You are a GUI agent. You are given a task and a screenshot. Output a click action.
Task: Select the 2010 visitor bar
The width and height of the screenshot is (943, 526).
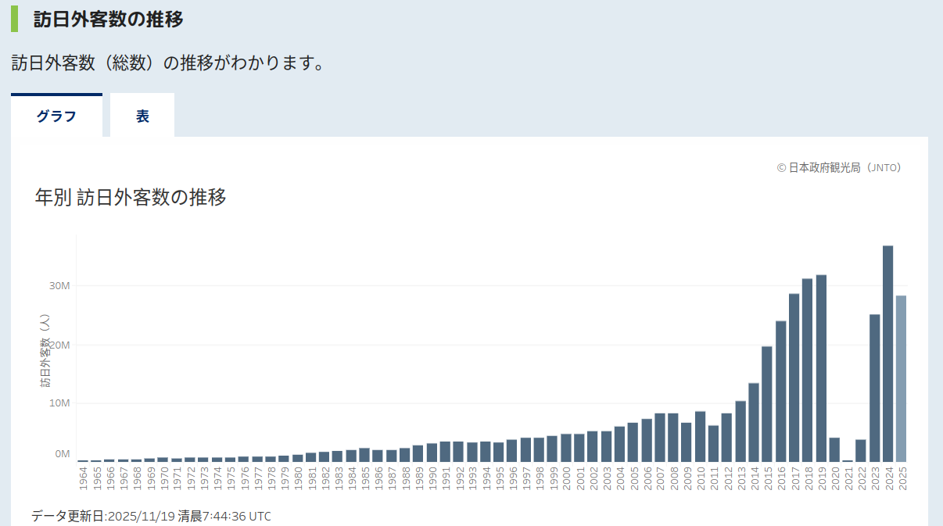pyautogui.click(x=700, y=436)
